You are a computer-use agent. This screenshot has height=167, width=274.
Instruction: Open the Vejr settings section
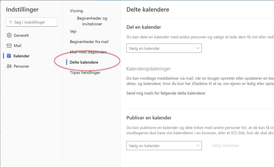pos(73,31)
